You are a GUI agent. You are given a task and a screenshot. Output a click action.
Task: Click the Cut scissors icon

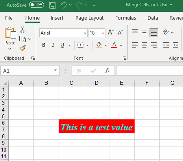[x=22, y=29]
